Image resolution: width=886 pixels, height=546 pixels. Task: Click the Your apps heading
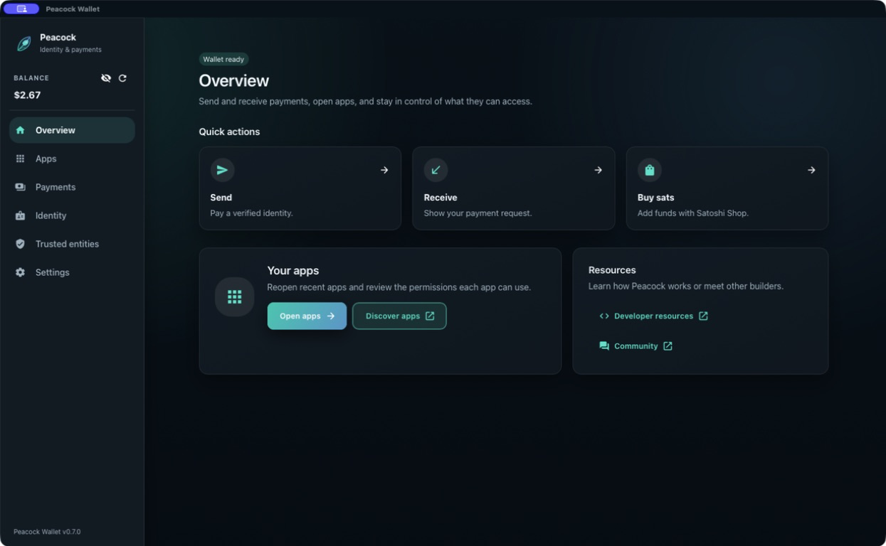293,271
